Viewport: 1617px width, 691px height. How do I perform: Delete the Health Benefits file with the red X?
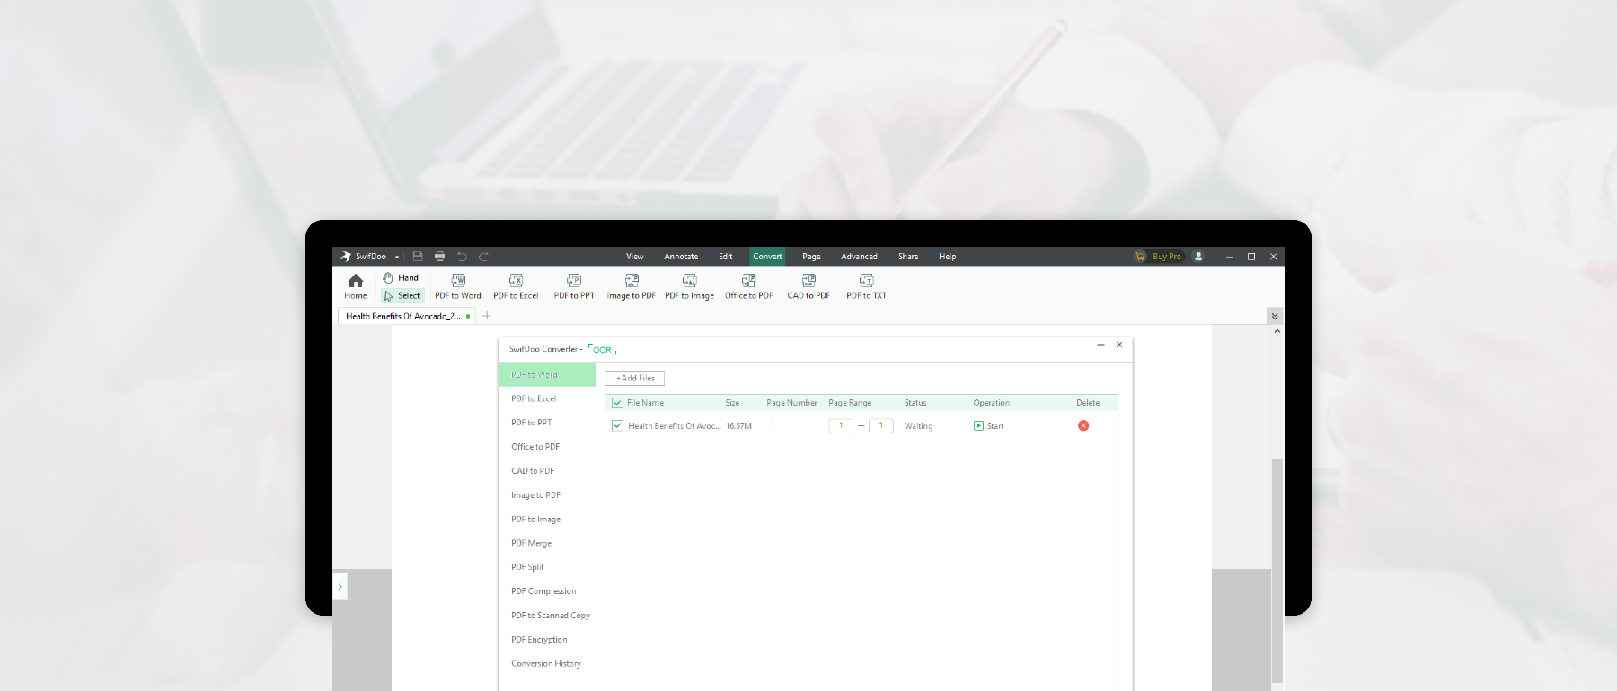pyautogui.click(x=1083, y=425)
